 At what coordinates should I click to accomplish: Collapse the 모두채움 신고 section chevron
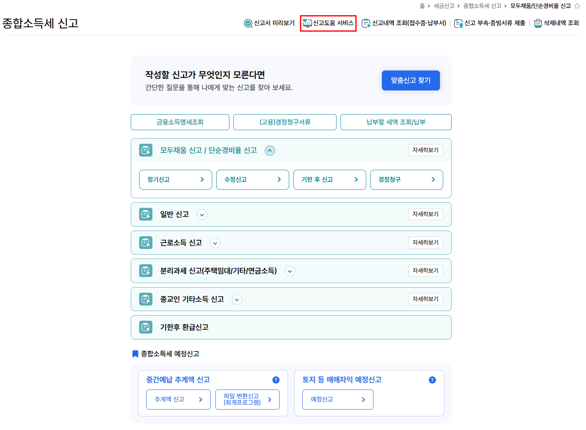pyautogui.click(x=270, y=151)
